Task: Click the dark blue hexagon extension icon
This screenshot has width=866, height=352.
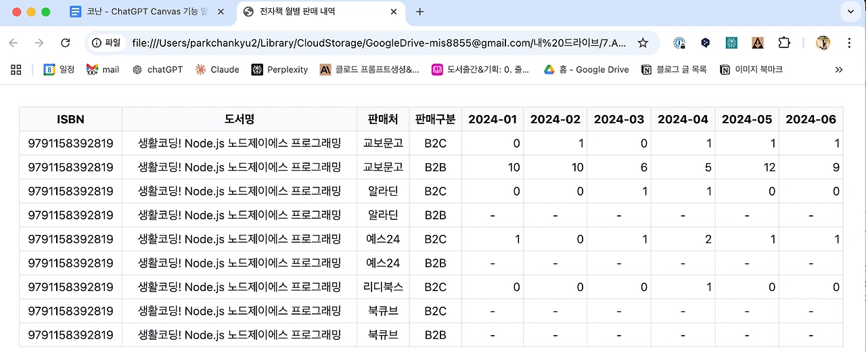Action: pyautogui.click(x=706, y=43)
